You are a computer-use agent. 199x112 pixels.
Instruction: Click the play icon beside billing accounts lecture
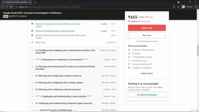click(x=32, y=24)
